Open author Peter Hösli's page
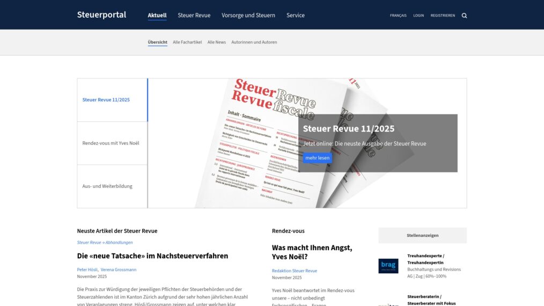Screen dimensions: 544x306 tap(87, 269)
